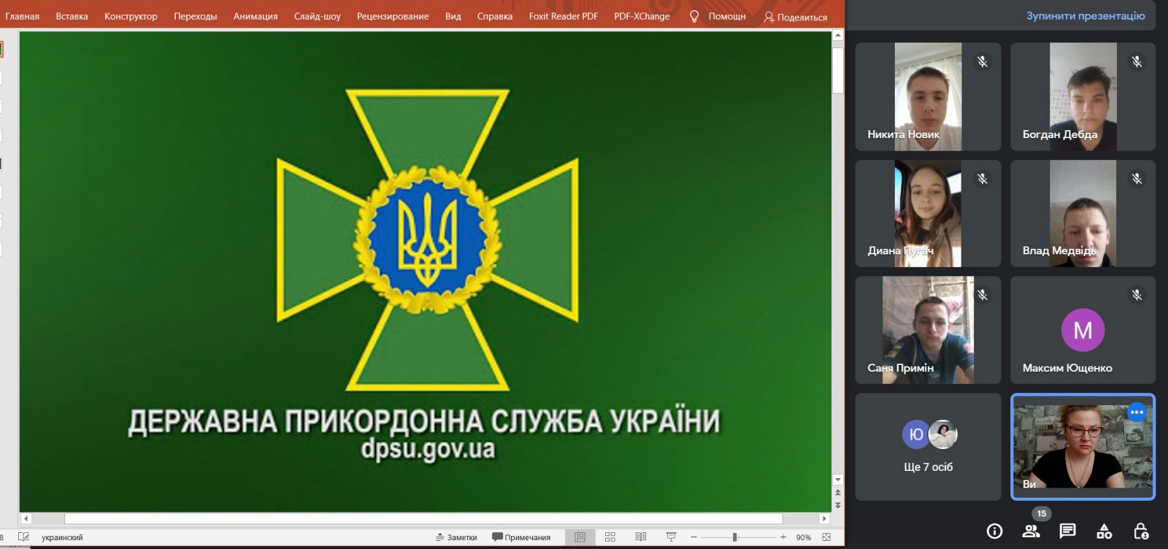Click the zoom out minus button

[x=693, y=537]
